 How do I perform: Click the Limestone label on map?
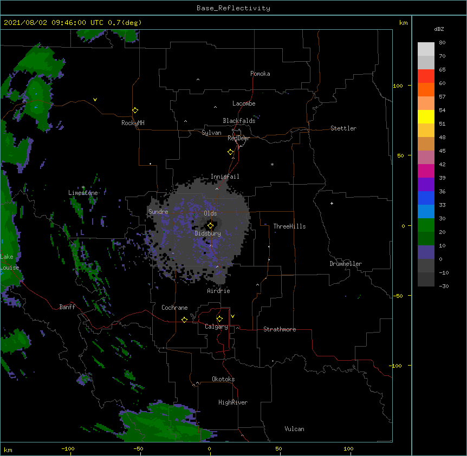click(83, 193)
